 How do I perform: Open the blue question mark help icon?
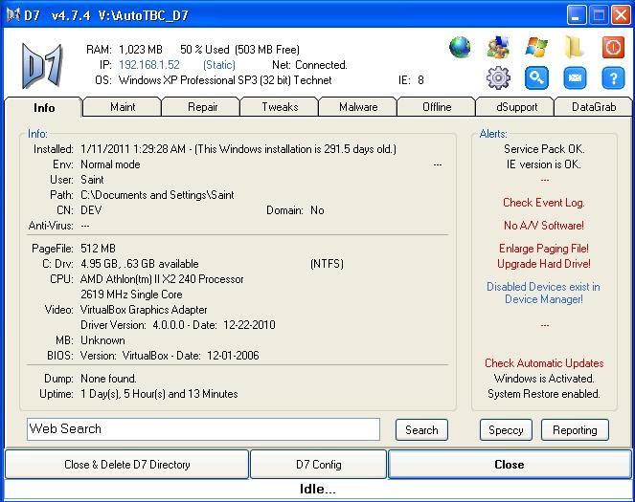(613, 77)
